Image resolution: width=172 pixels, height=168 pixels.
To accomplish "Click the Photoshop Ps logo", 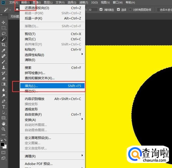I will click(3, 3).
